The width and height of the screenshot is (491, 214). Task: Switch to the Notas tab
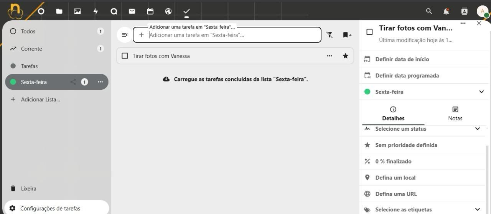pos(455,113)
